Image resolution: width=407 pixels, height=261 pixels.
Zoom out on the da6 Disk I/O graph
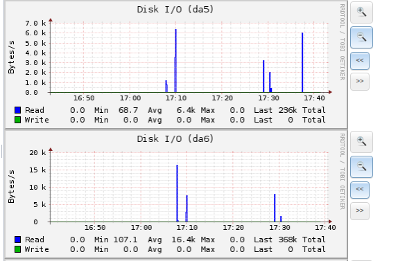(361, 167)
